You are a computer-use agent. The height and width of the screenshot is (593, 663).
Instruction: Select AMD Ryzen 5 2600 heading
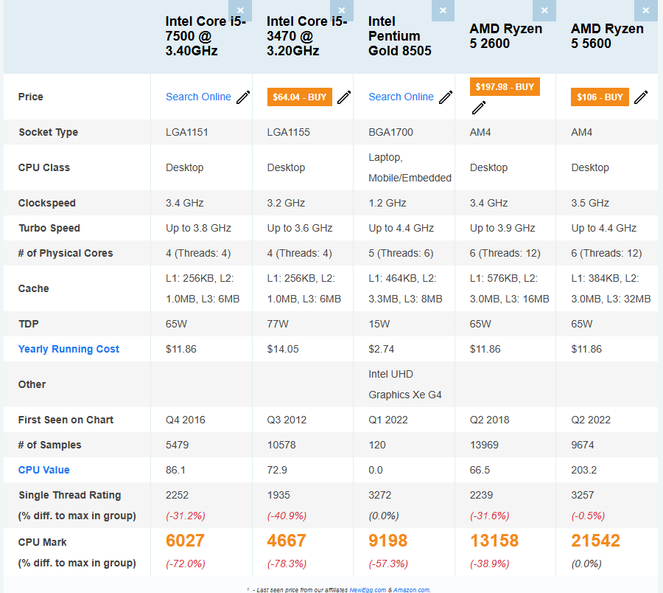click(x=505, y=36)
